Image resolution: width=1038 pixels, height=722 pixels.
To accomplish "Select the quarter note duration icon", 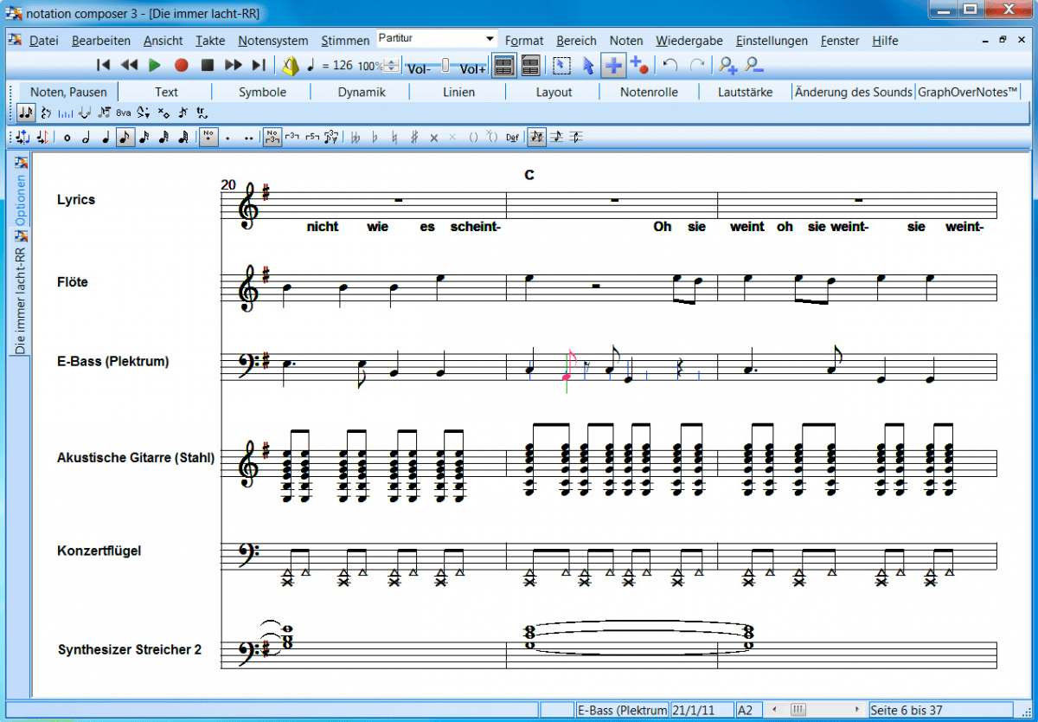I will pos(106,137).
